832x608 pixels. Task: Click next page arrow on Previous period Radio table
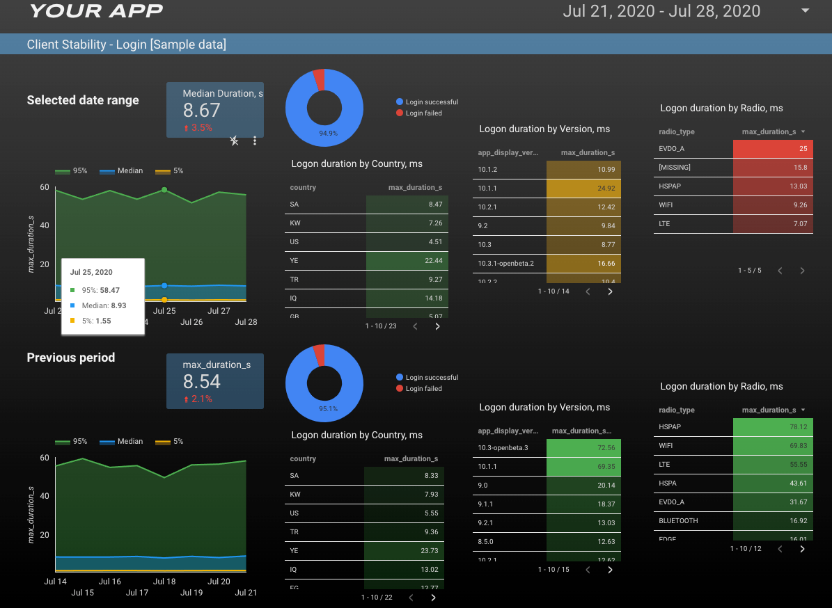pyautogui.click(x=802, y=548)
